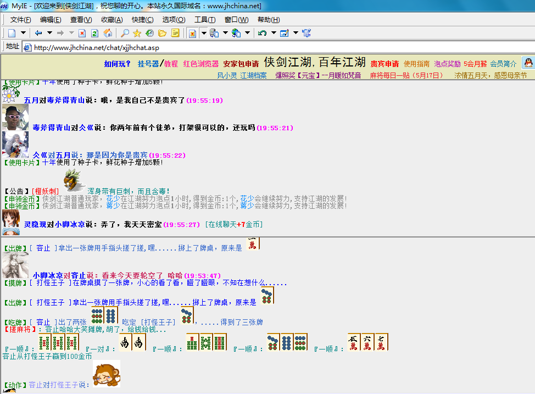Open the 泡点奖励 link
The width and height of the screenshot is (535, 394).
(447, 64)
